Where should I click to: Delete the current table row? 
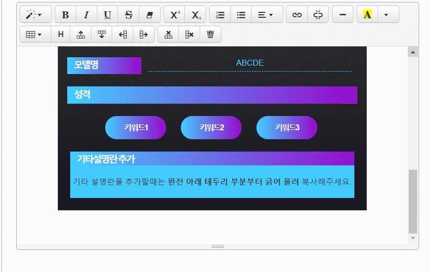point(168,35)
